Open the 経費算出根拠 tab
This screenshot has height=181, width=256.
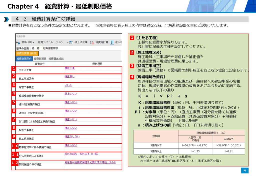tap(56, 58)
